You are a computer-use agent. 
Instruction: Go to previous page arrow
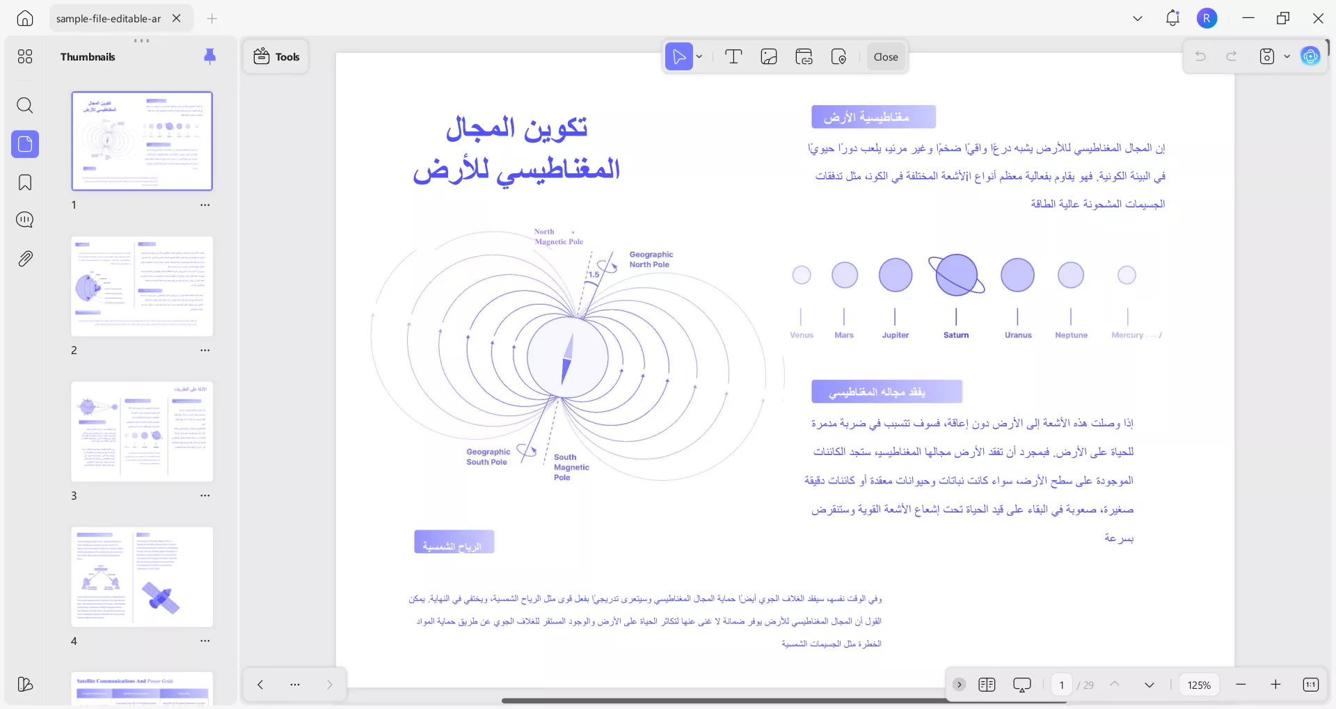1115,685
